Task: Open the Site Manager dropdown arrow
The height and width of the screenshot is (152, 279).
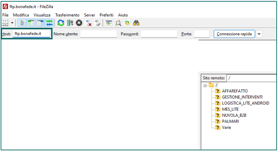Action: (x=12, y=23)
